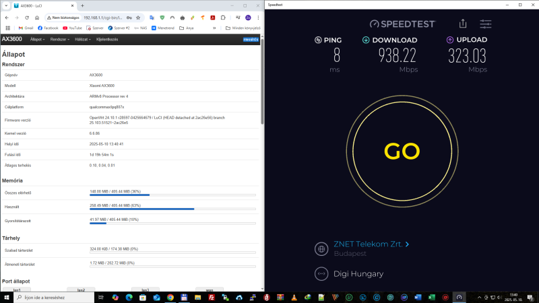The width and height of the screenshot is (539, 303).
Task: Open saved password key icon in address bar
Action: pyautogui.click(x=129, y=18)
